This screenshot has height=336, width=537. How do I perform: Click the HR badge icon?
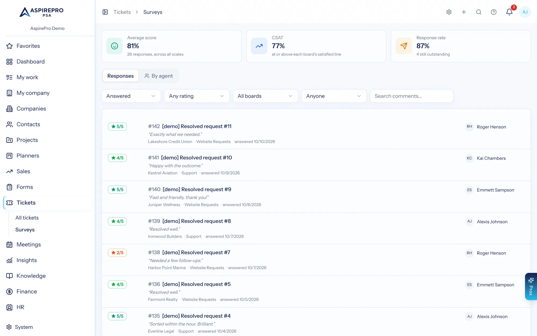coord(9,307)
